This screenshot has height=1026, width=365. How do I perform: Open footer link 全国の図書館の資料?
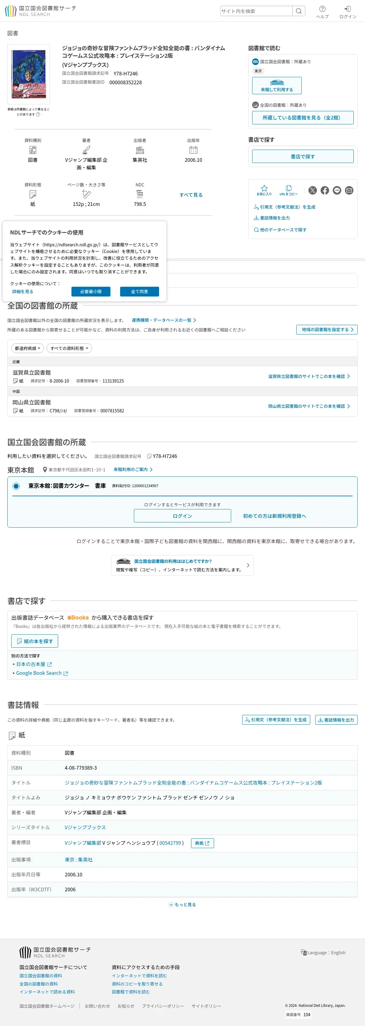click(39, 984)
